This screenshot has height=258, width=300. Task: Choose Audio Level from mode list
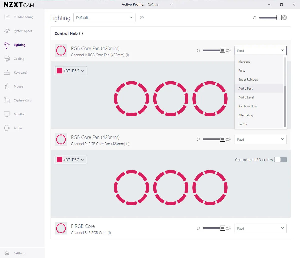pyautogui.click(x=246, y=97)
